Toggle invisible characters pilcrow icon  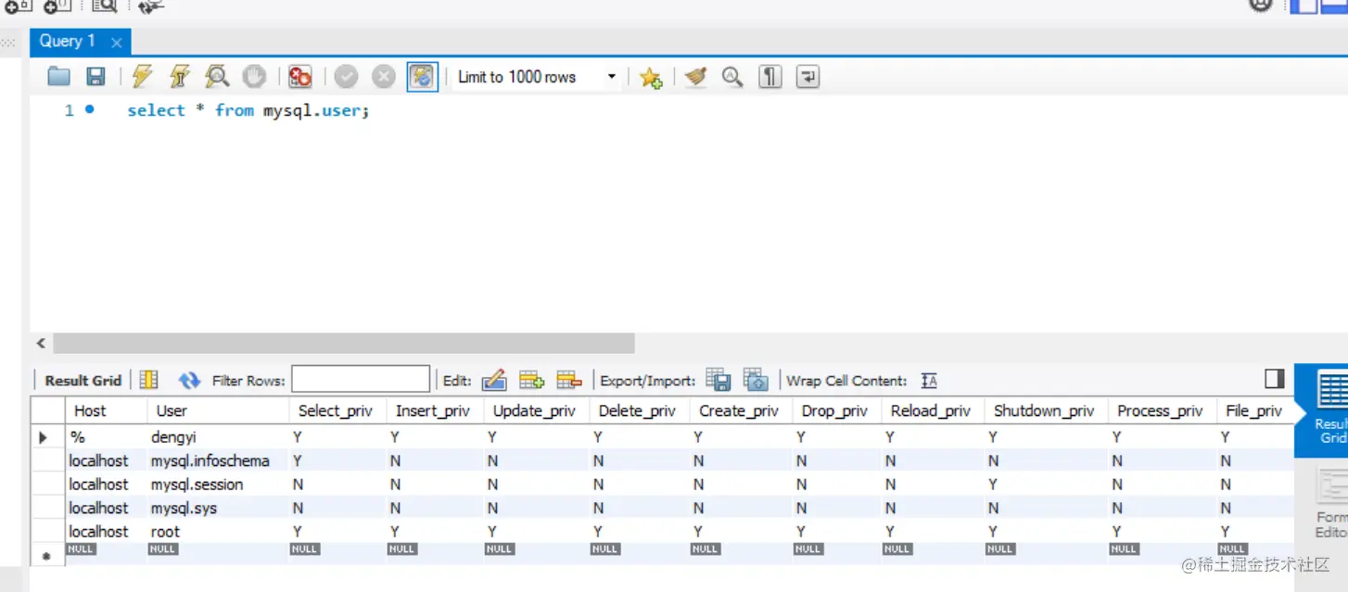pyautogui.click(x=770, y=76)
